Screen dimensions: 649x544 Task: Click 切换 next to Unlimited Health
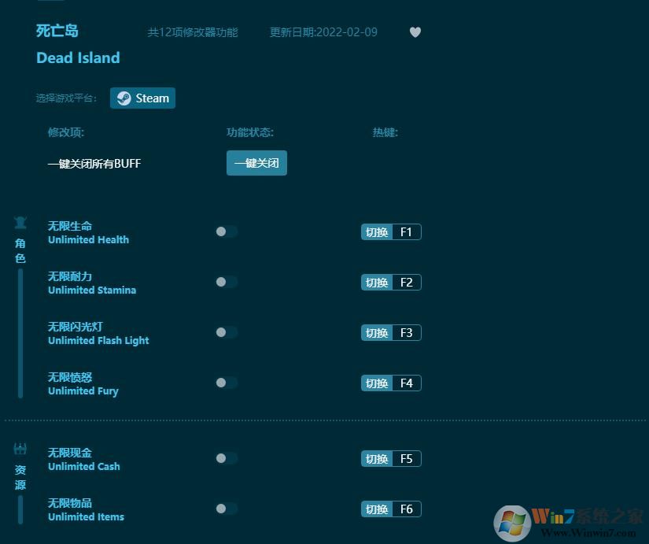coord(376,231)
